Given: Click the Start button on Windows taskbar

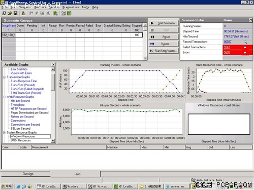Looking at the screenshot, I should coord(7,186).
